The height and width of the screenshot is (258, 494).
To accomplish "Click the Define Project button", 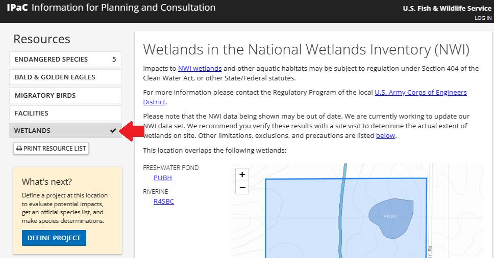I will (x=54, y=238).
